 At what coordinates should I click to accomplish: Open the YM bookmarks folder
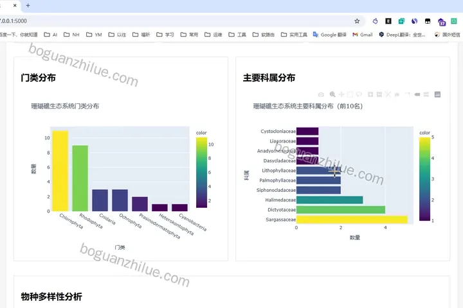pos(94,35)
